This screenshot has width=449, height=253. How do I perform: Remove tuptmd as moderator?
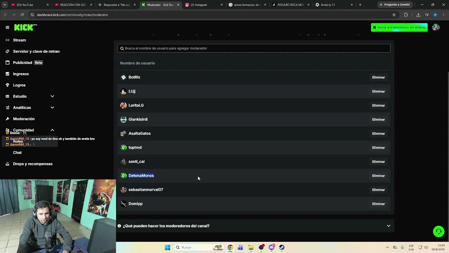(x=378, y=148)
